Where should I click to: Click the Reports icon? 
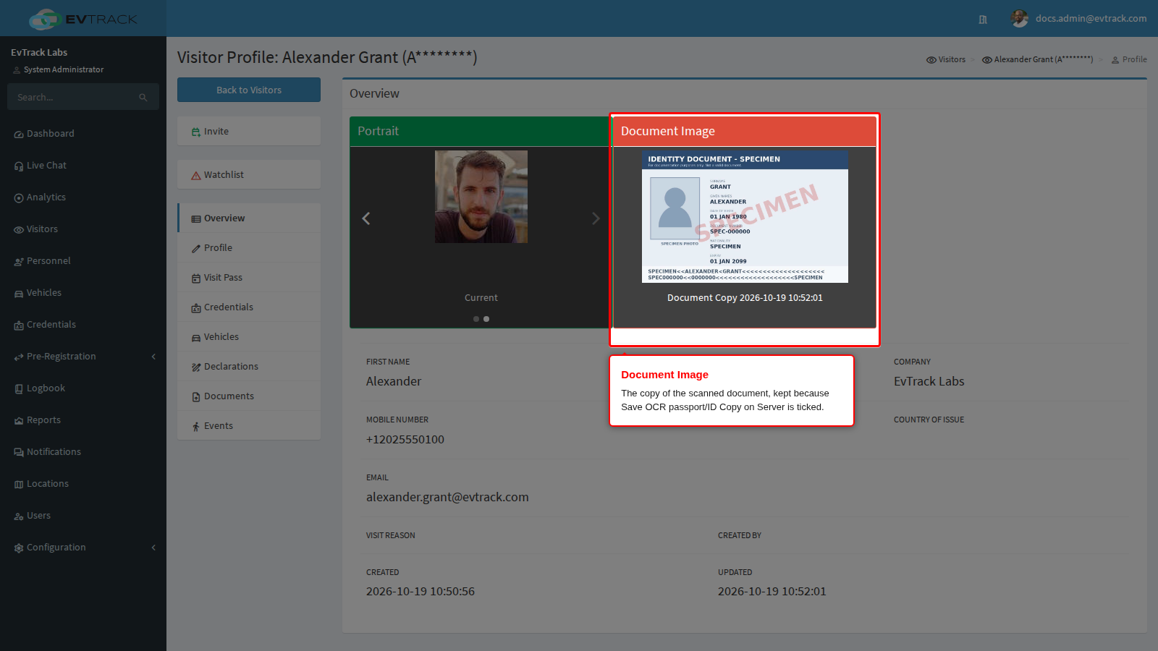(19, 421)
